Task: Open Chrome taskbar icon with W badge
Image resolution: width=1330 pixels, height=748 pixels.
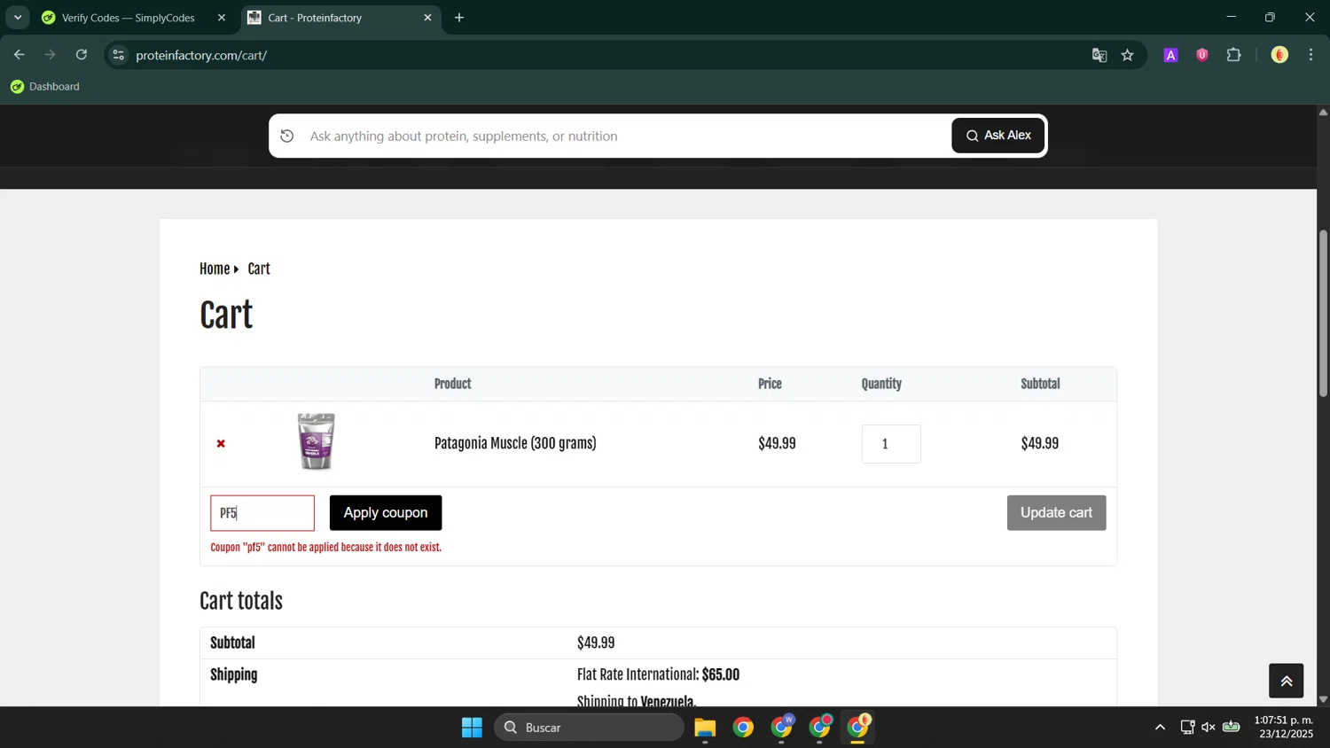Action: tap(782, 728)
